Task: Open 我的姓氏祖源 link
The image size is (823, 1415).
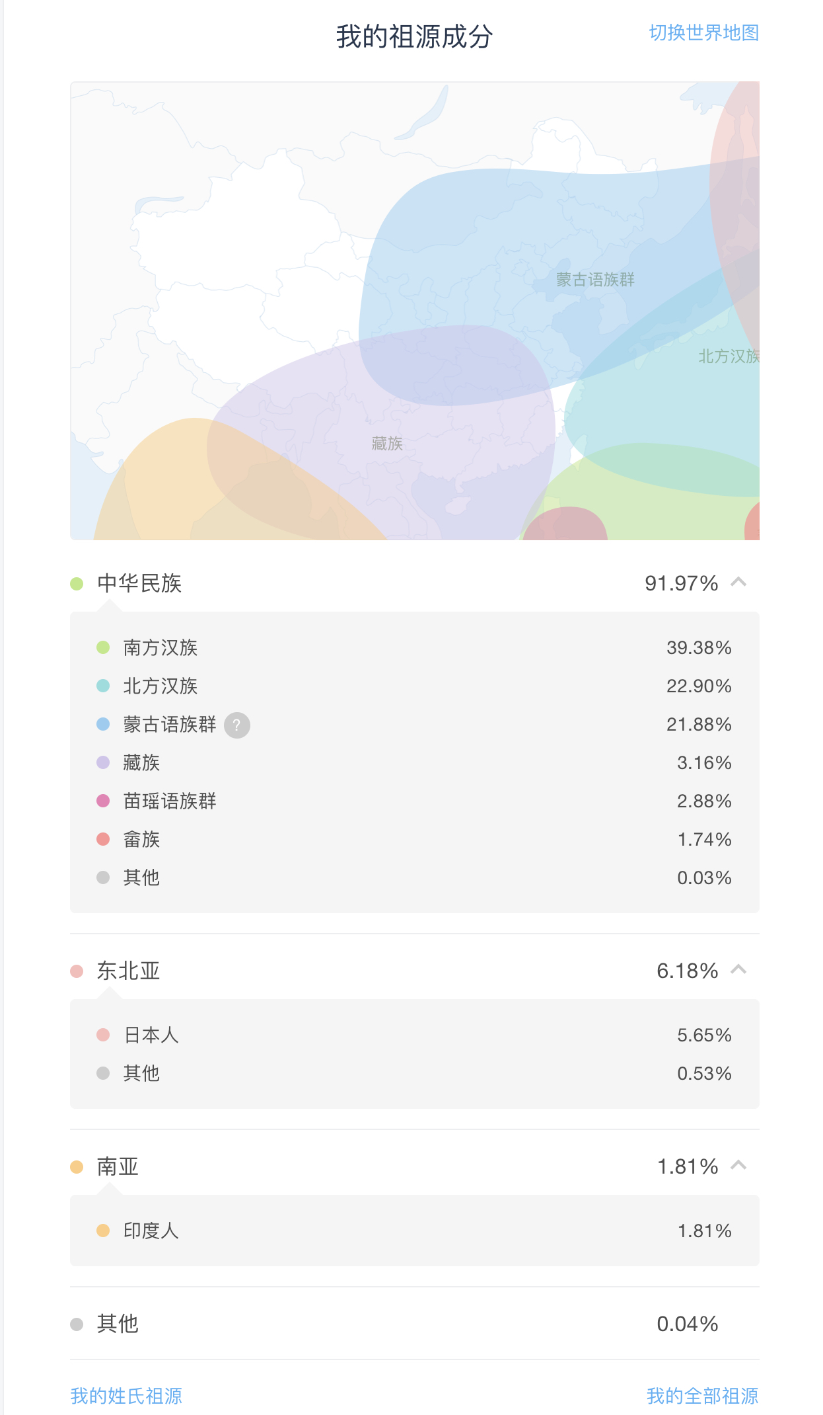Action: (126, 1396)
